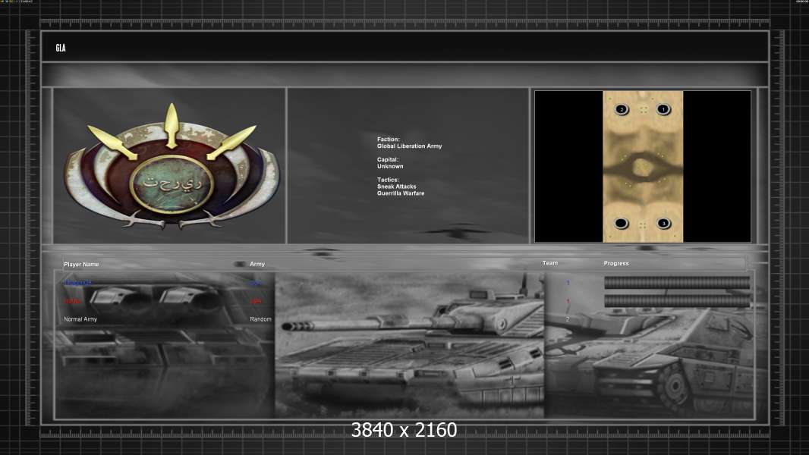
Task: Click the 'Unknown' capital text
Action: click(390, 166)
